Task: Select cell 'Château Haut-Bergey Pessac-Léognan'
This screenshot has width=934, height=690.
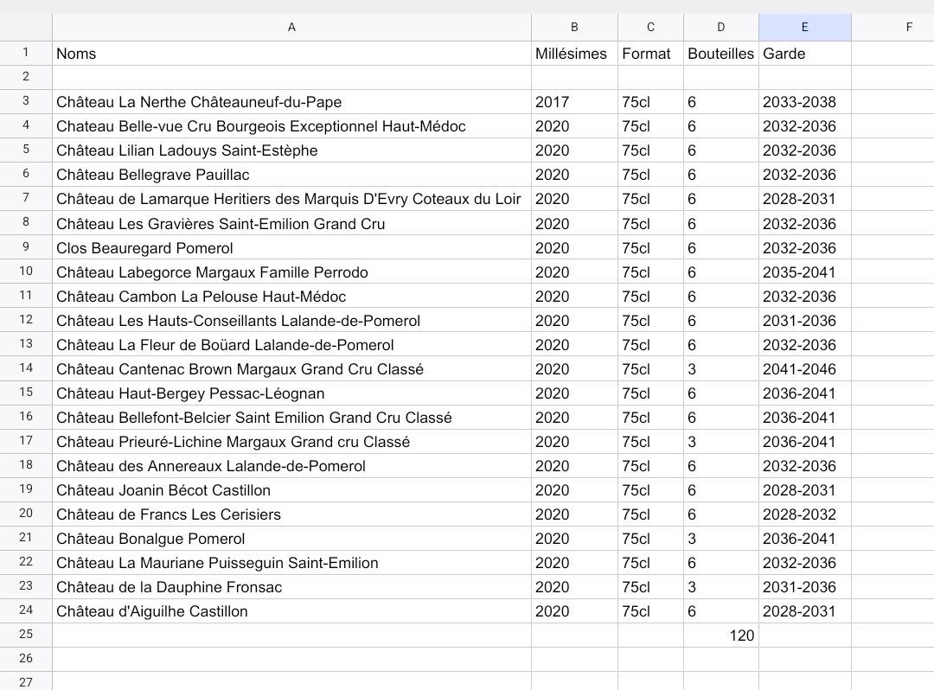Action: 291,393
